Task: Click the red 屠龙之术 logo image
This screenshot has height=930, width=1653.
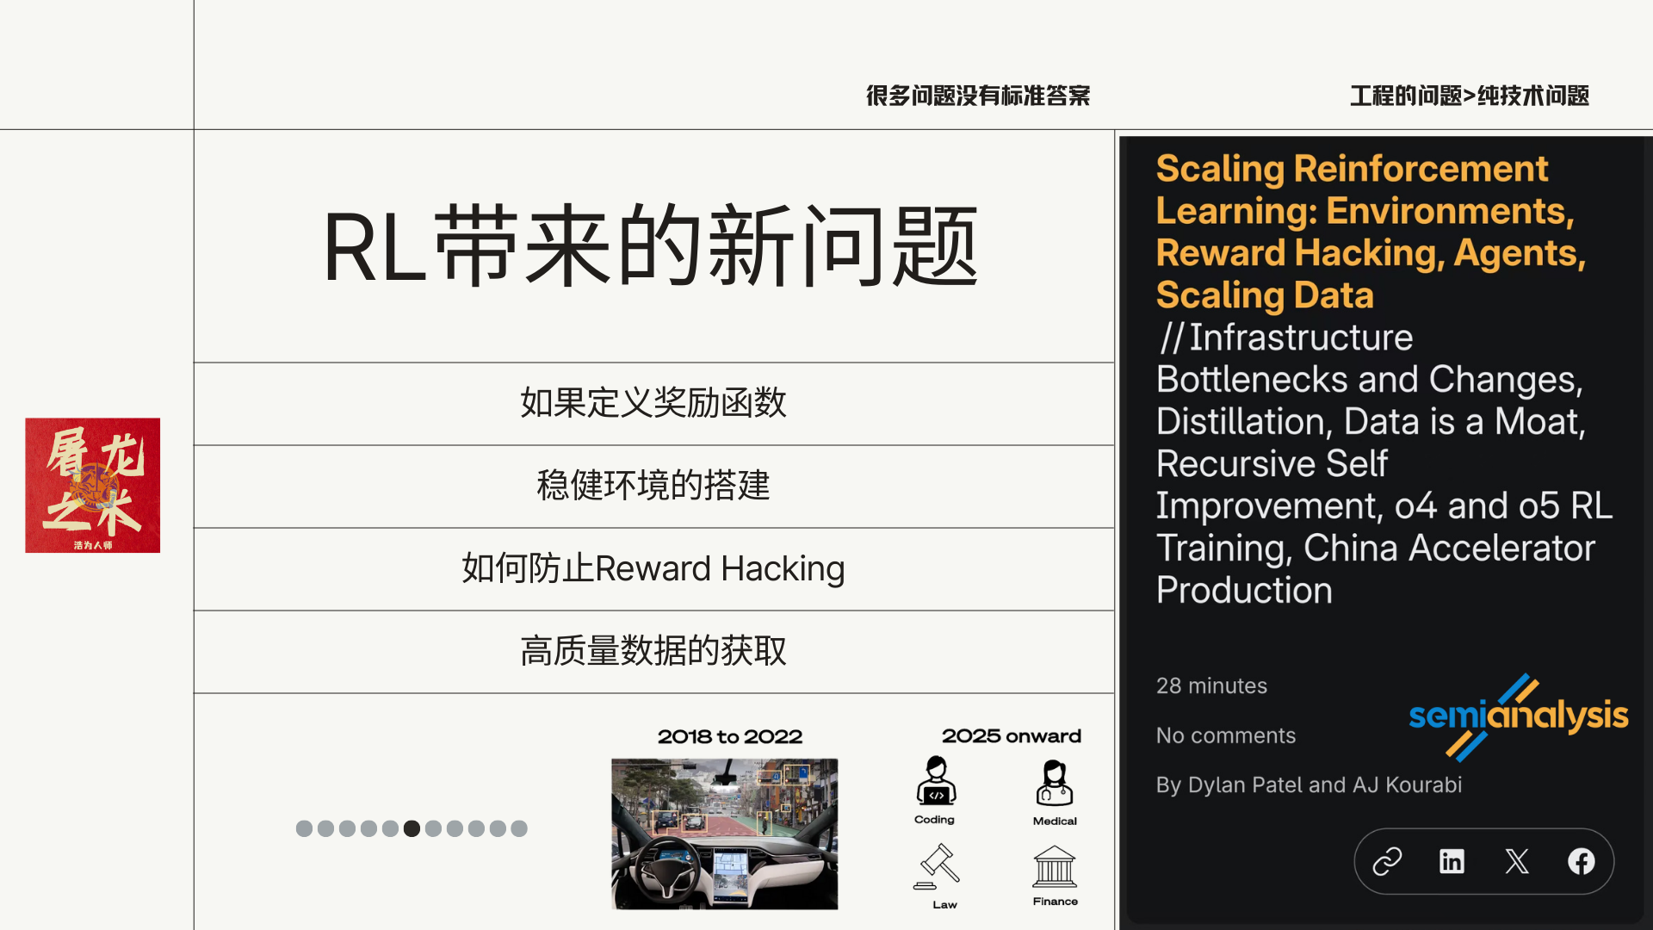Action: [x=93, y=485]
